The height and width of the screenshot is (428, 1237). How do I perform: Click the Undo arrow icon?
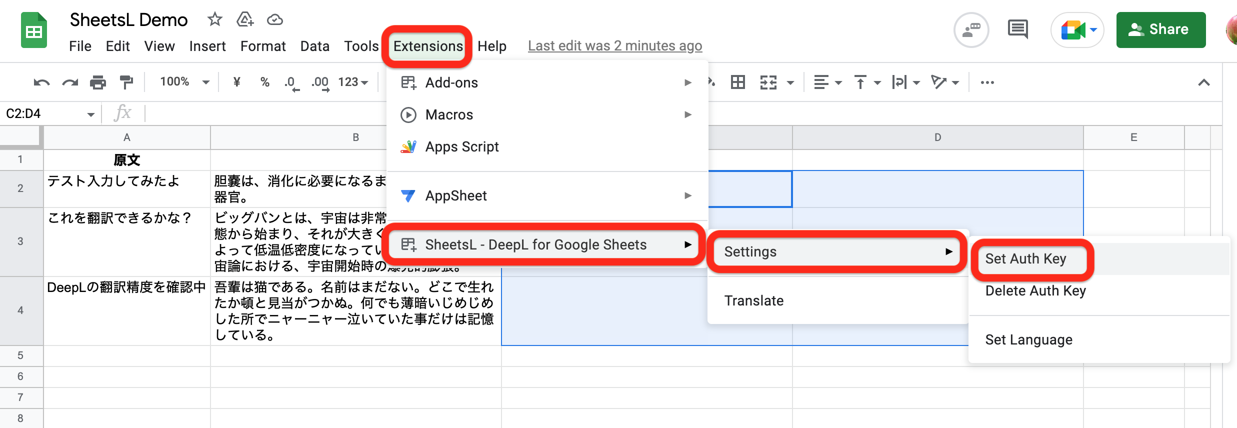pos(41,82)
